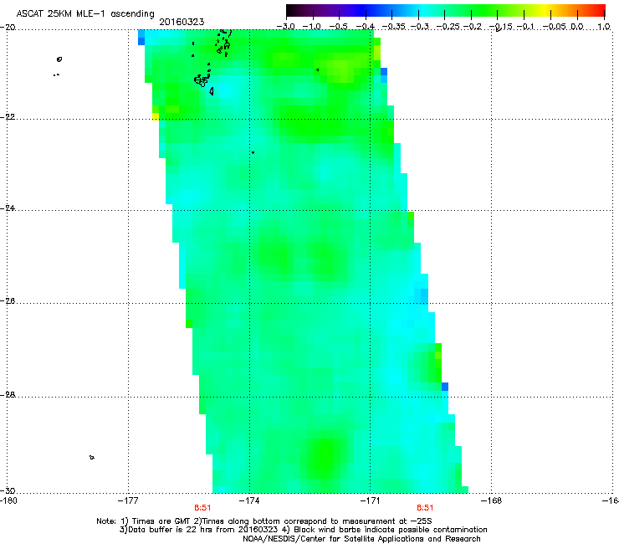Select the "-24" latitude axis label
Image resolution: width=619 pixels, height=544 pixels.
pyautogui.click(x=8, y=208)
